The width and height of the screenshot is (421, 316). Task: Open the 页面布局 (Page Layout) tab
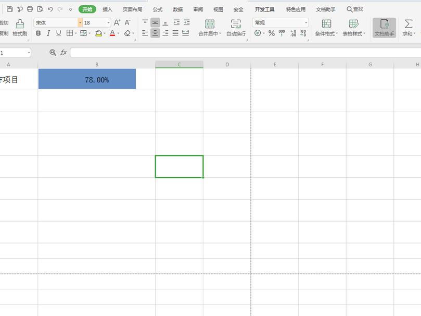[x=132, y=9]
